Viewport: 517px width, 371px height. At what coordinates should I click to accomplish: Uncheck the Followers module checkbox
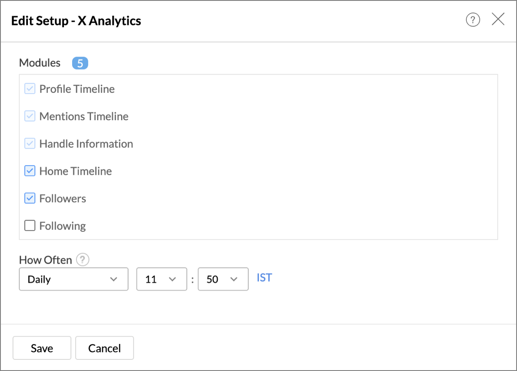click(x=30, y=198)
